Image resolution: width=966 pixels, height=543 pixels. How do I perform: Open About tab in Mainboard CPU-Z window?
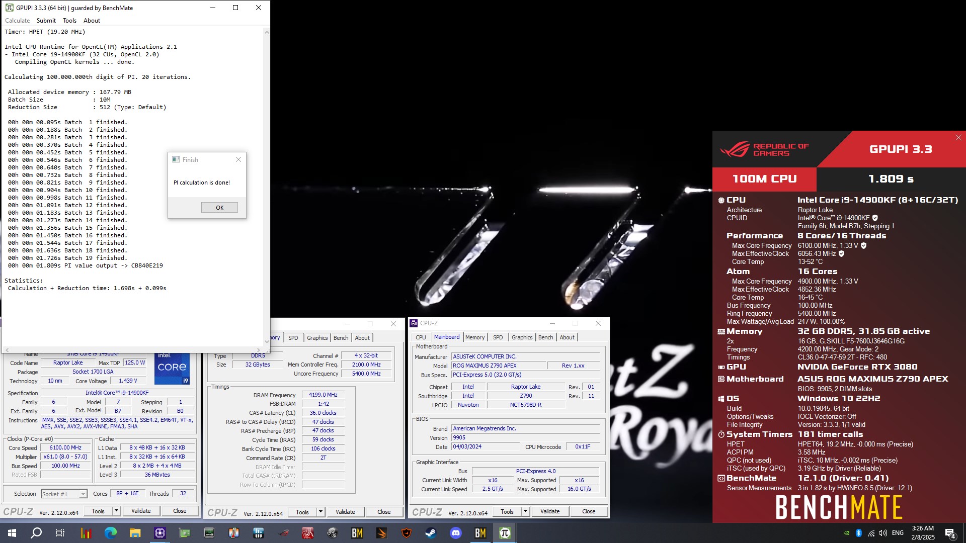(x=567, y=337)
